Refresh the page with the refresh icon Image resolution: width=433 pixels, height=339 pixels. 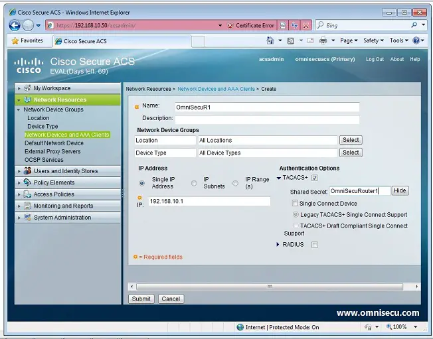pos(294,26)
